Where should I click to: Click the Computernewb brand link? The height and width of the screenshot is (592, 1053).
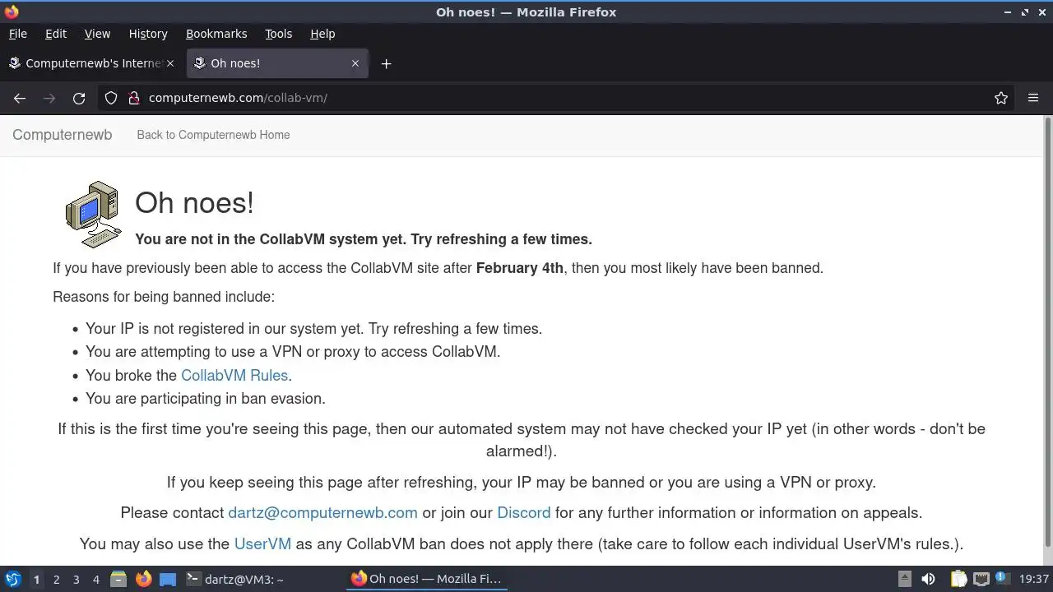click(x=62, y=135)
